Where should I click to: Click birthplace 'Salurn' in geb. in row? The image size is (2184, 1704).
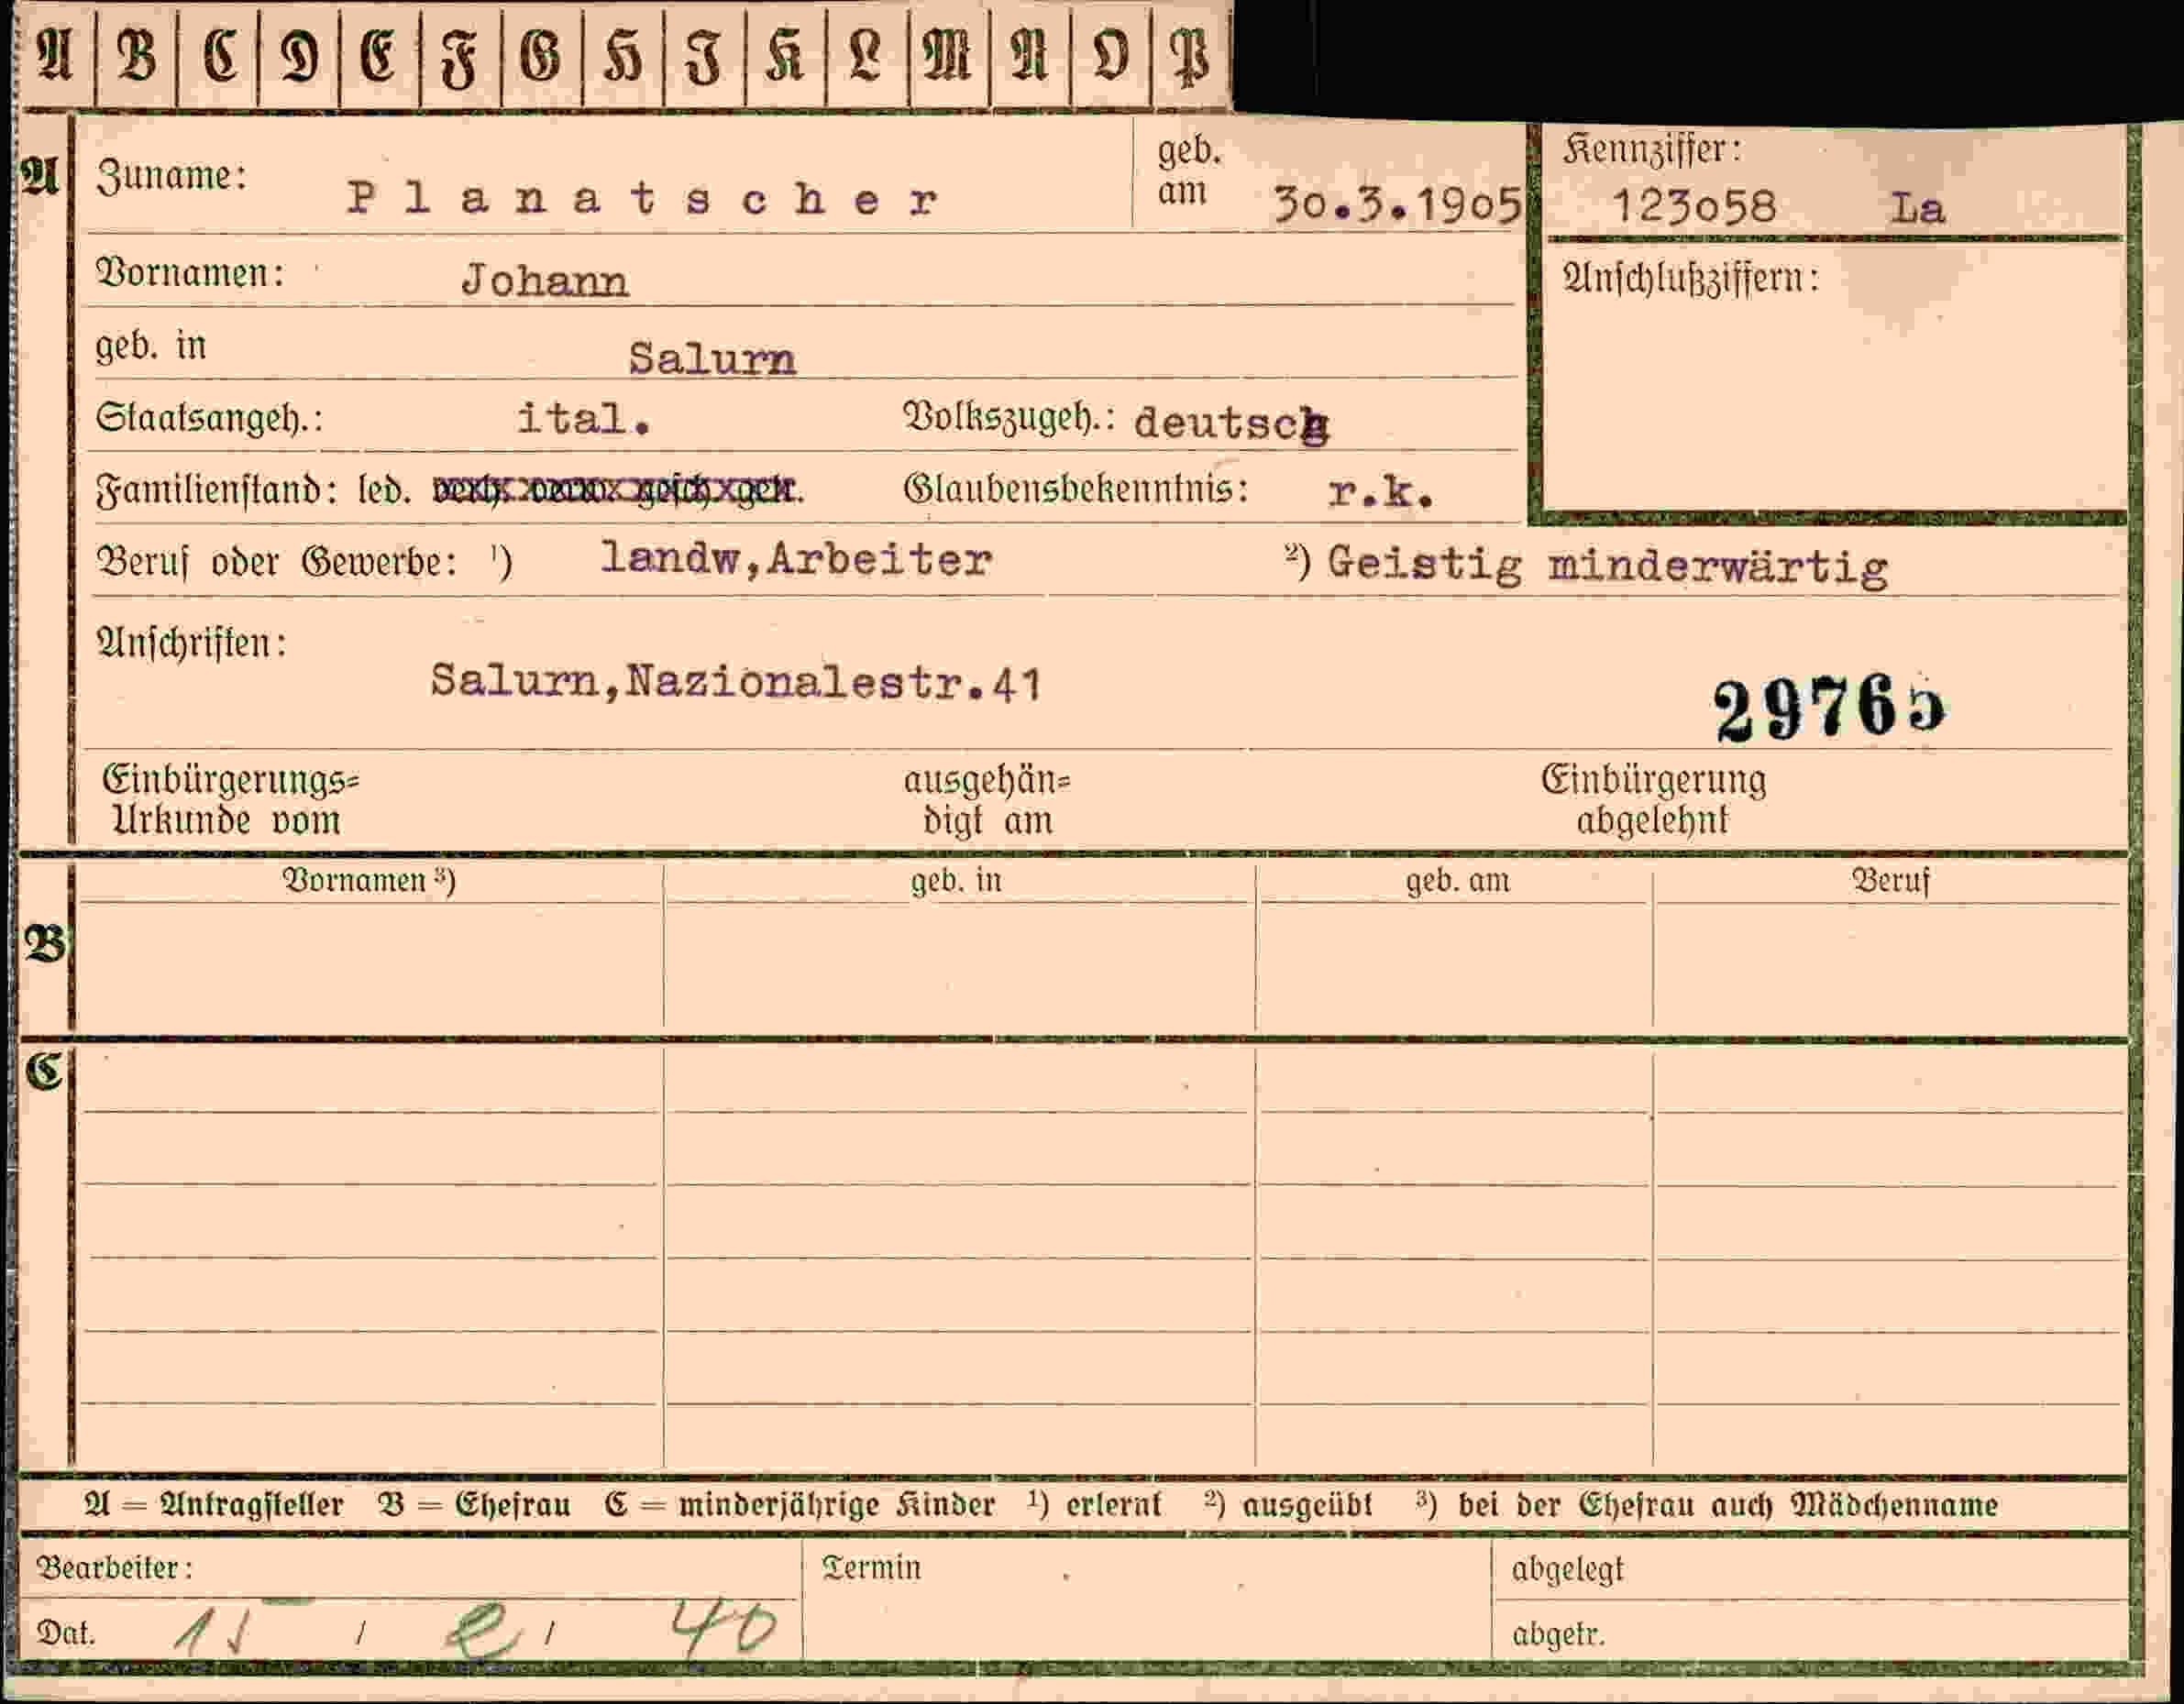click(x=712, y=359)
